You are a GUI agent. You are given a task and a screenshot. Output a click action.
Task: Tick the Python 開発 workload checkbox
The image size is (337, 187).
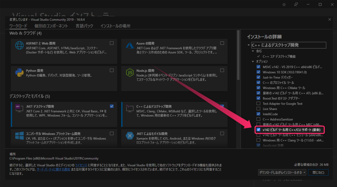click(112, 70)
